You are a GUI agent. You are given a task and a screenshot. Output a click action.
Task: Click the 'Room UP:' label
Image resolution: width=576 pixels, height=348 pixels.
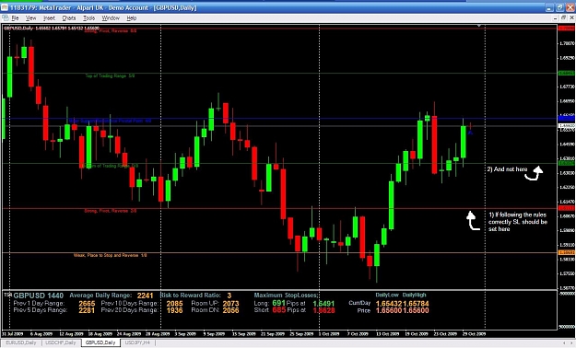tap(206, 304)
